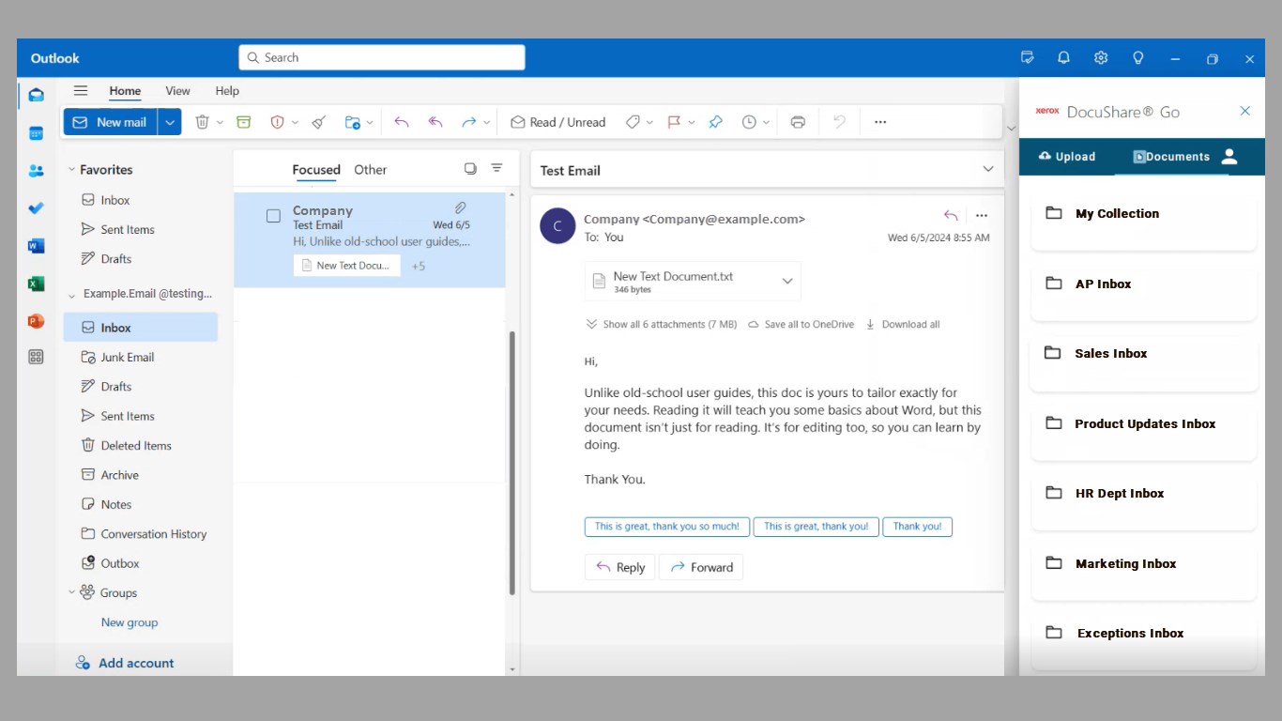Click the Flag icon in toolbar

tap(674, 122)
